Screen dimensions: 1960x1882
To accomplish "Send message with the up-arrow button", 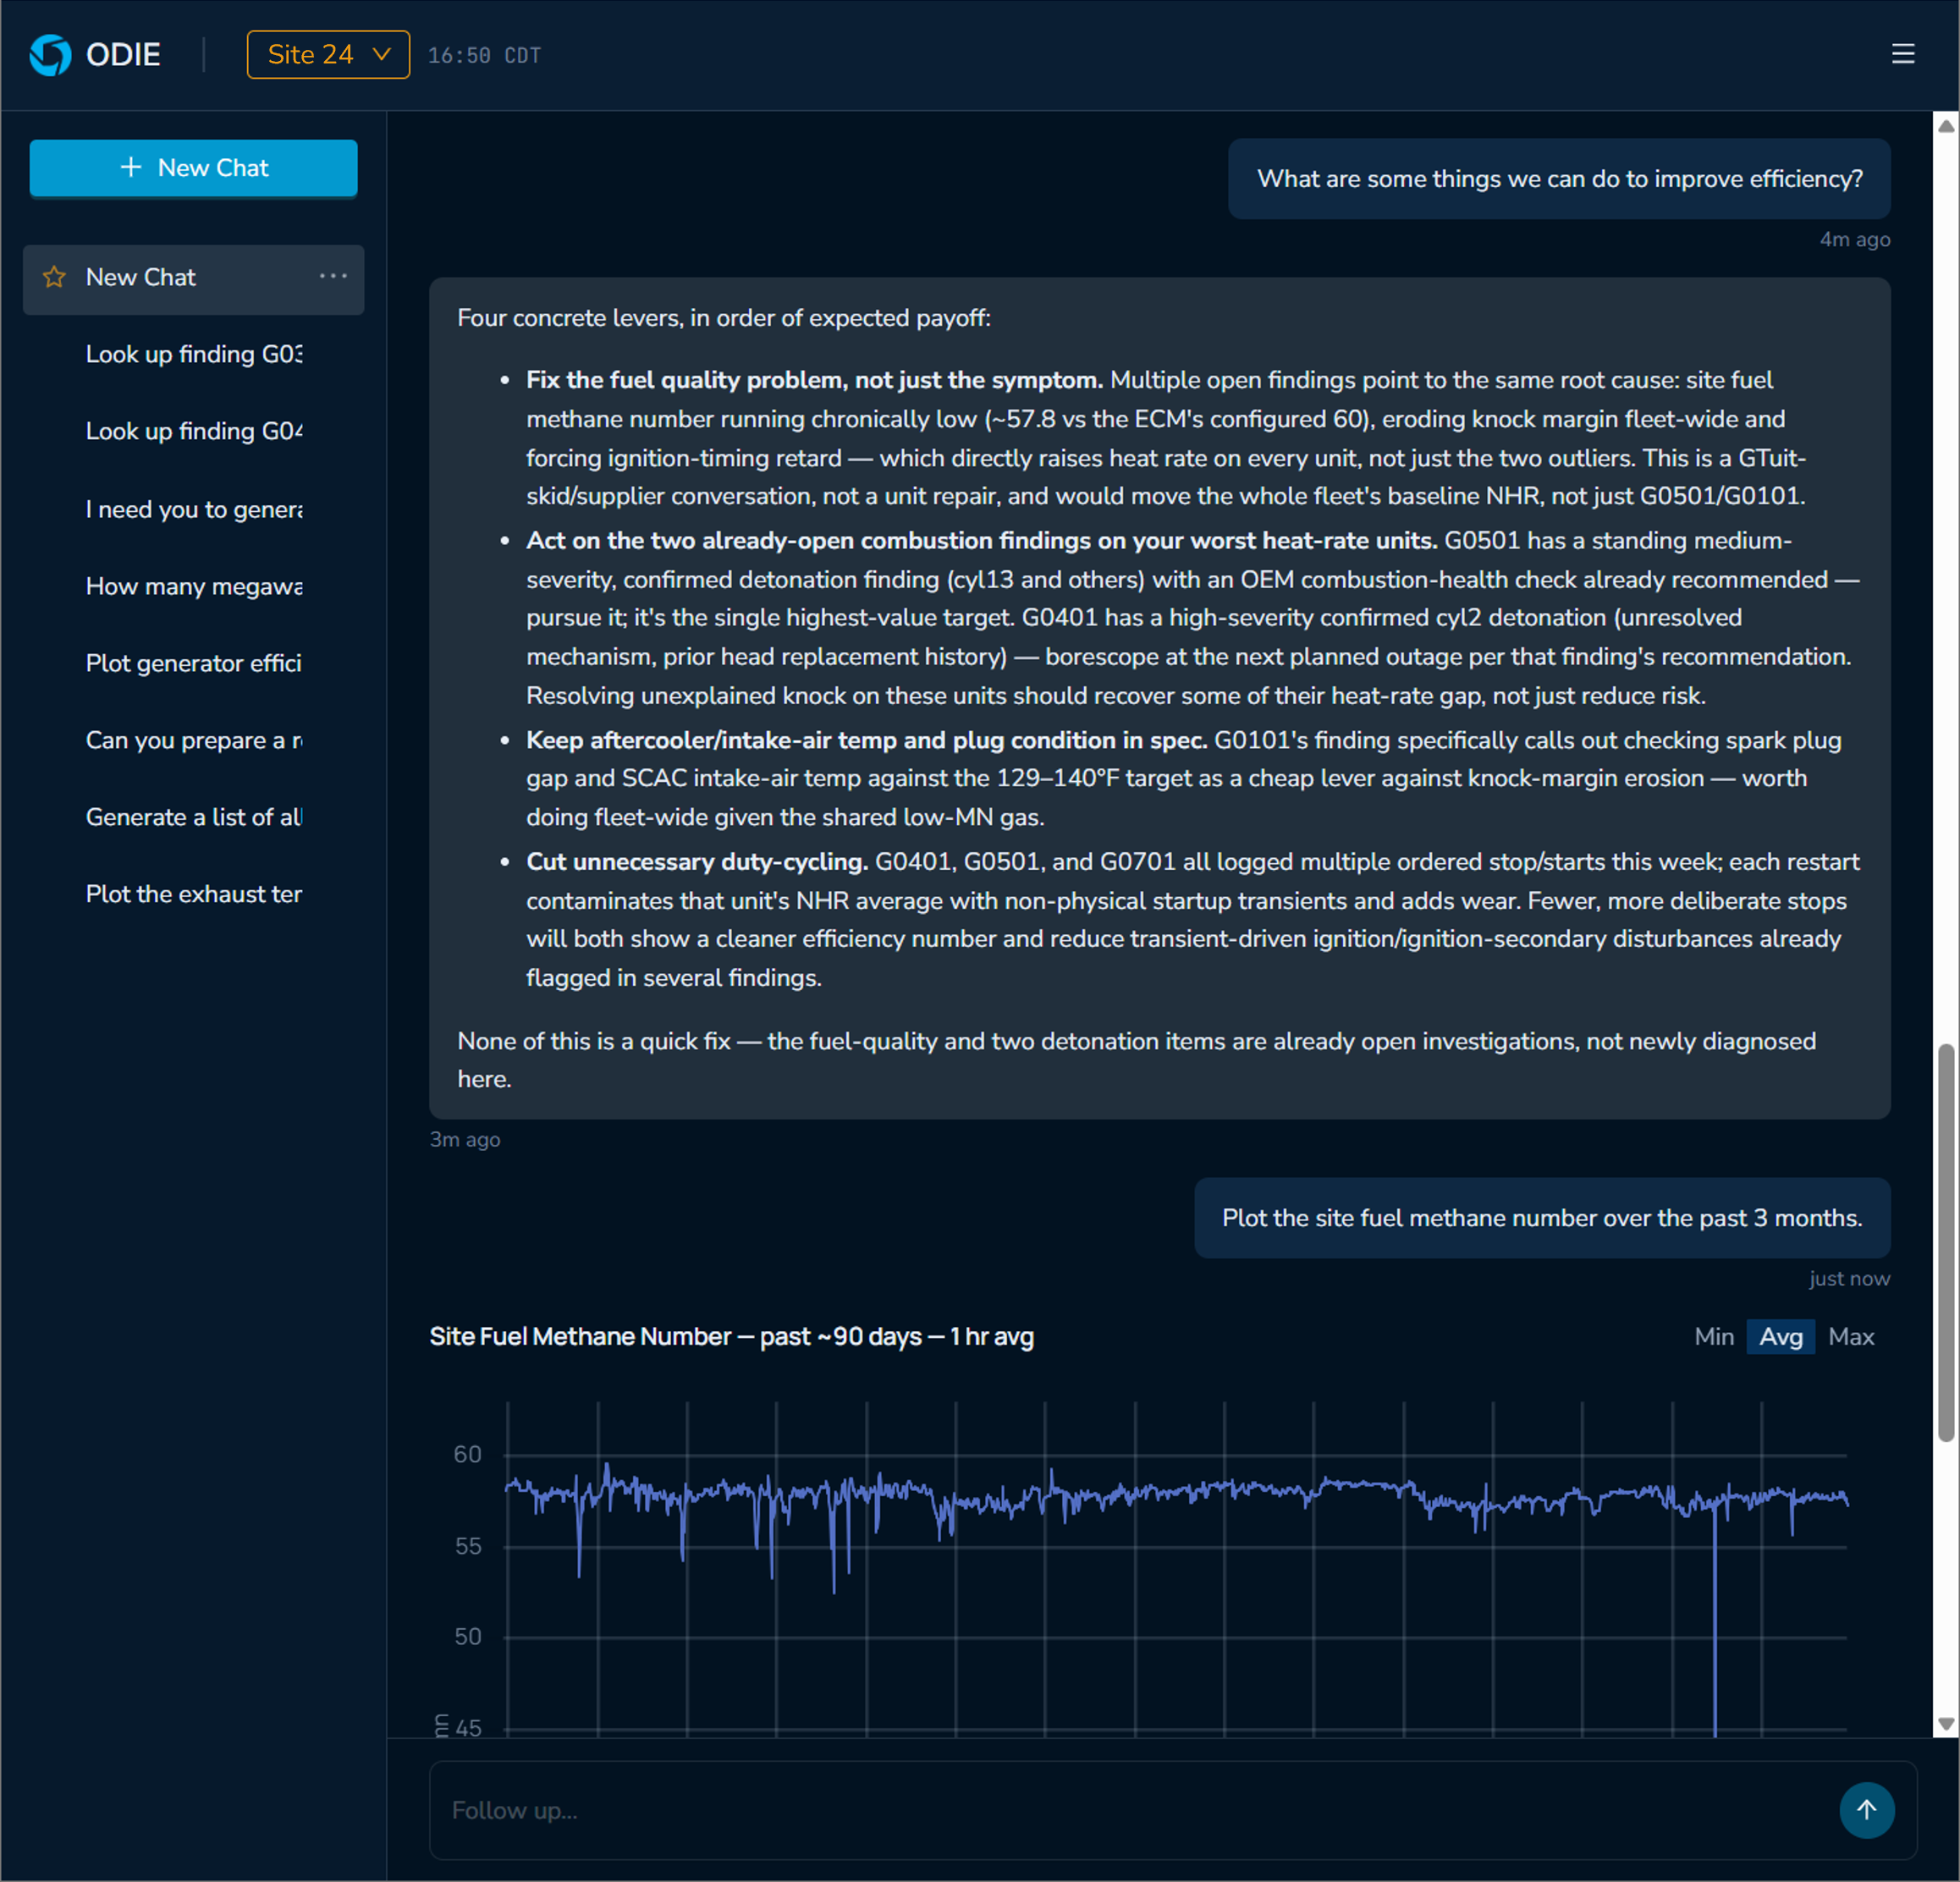I will (x=1866, y=1809).
